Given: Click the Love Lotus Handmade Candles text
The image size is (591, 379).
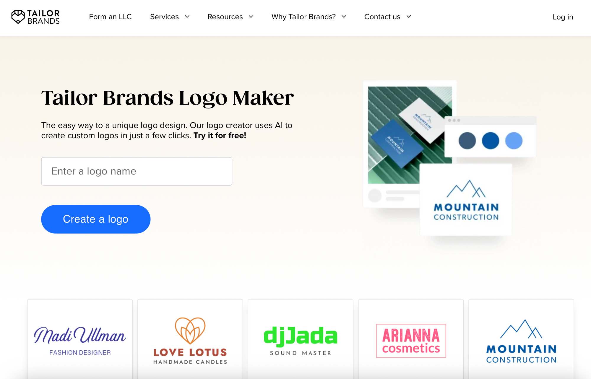Looking at the screenshot, I should point(190,357).
